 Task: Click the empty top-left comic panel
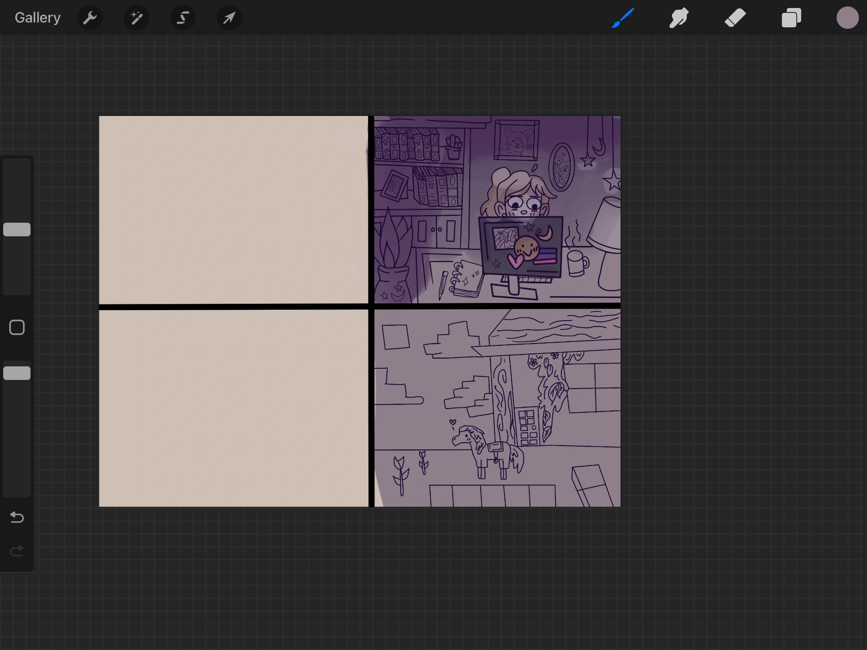tap(233, 209)
